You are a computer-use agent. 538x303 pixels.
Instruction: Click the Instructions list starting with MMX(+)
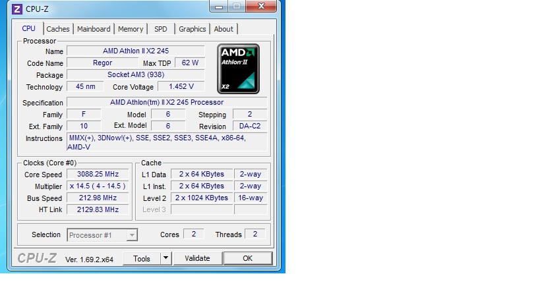[167, 142]
